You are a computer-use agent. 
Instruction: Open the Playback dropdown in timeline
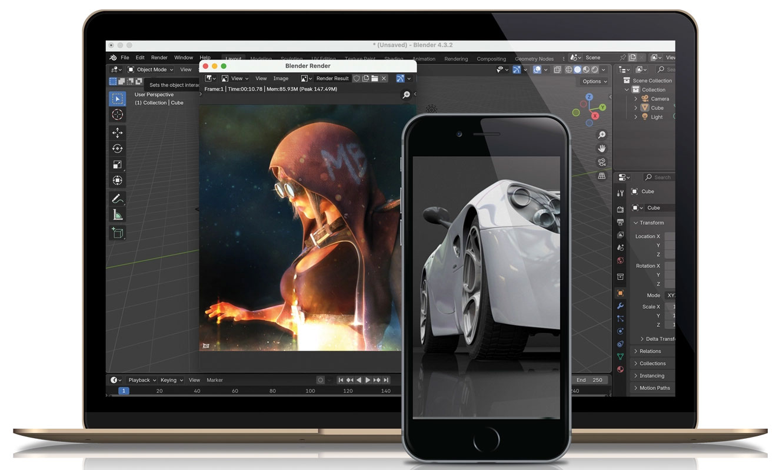point(142,380)
